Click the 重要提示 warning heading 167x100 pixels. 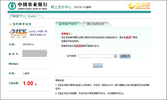point(67,34)
